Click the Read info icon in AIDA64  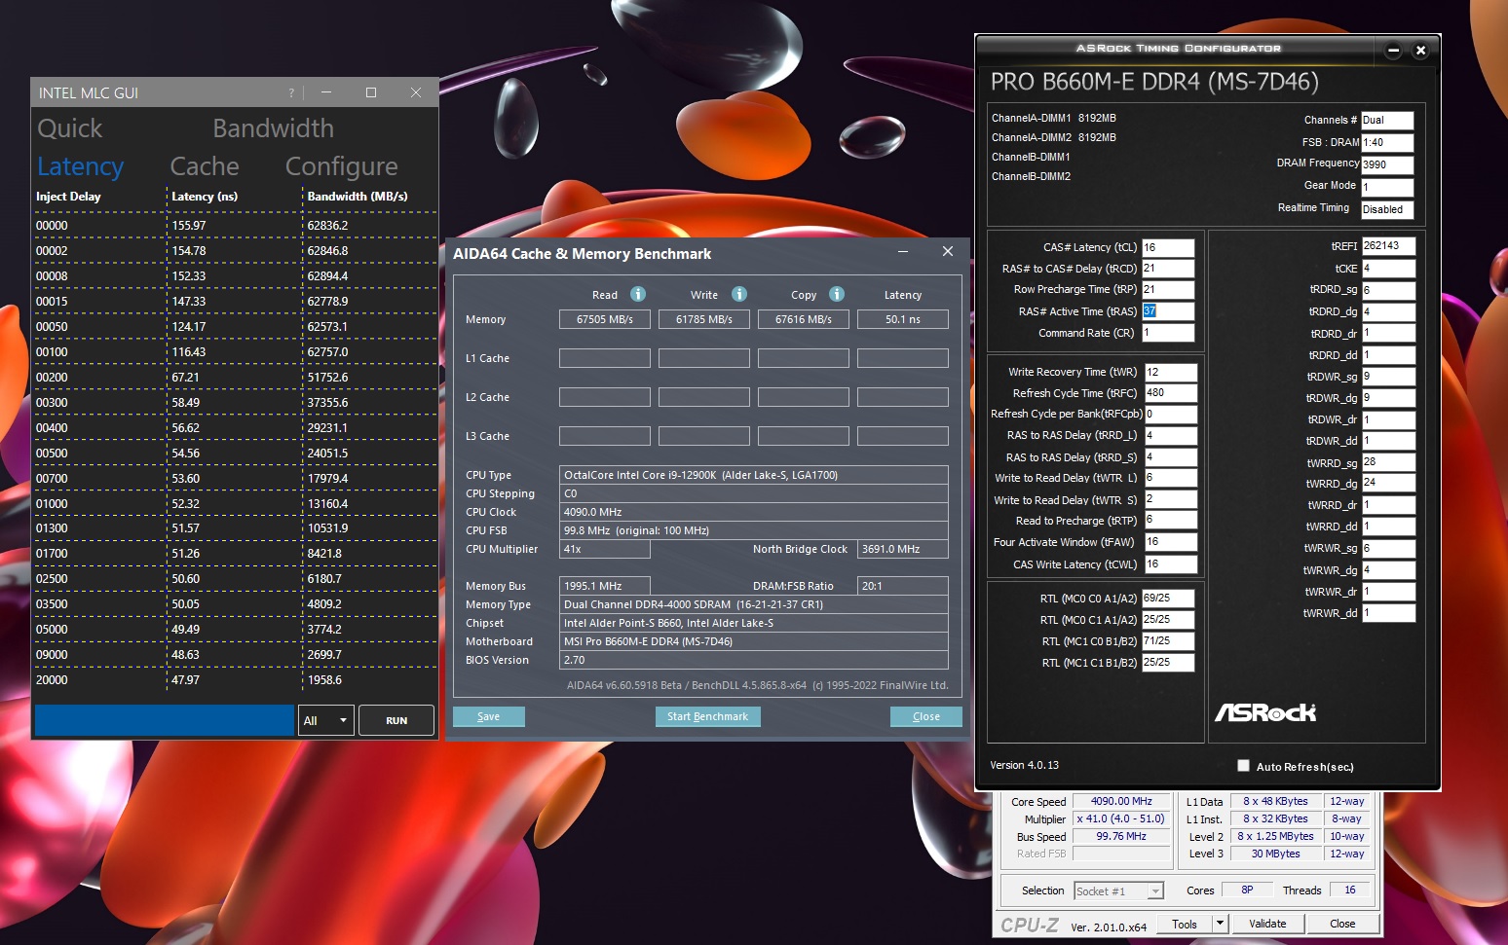638,294
